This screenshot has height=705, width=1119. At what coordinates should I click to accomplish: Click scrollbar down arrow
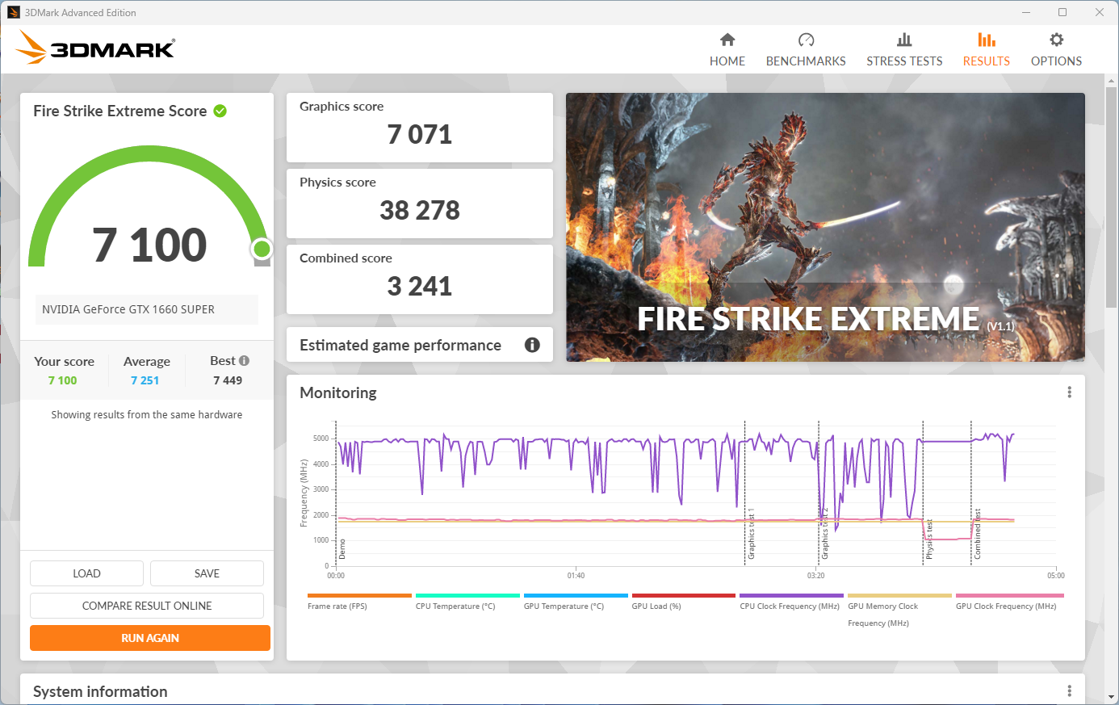1111,697
